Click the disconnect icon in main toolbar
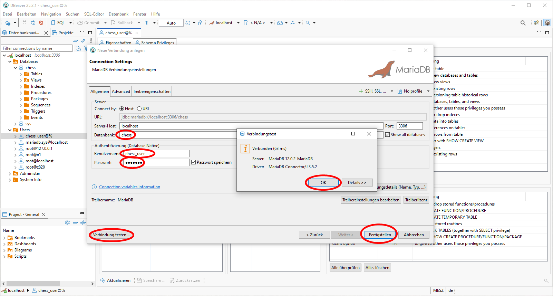 (x=41, y=23)
